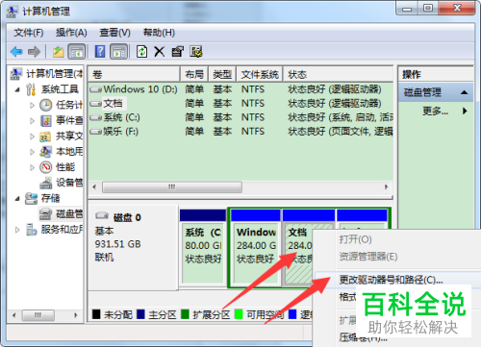Click the dark blue 主分区 legend swatch
Screen dimensions: 481x347
click(x=140, y=314)
